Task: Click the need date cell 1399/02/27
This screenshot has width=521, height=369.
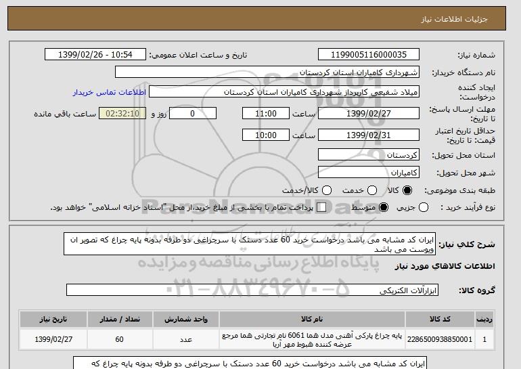Action: click(53, 339)
